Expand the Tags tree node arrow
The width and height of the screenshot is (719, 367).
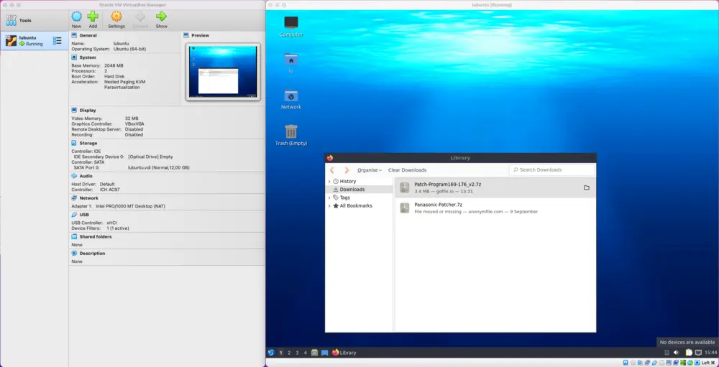pos(329,198)
